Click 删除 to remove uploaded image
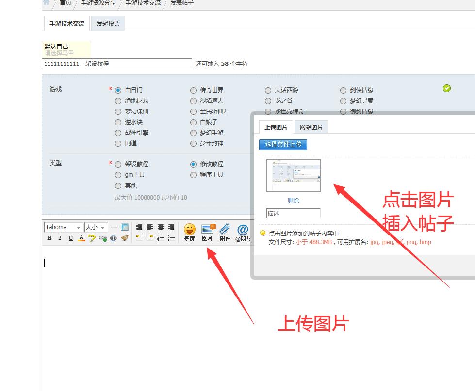The width and height of the screenshot is (475, 391). 293,200
